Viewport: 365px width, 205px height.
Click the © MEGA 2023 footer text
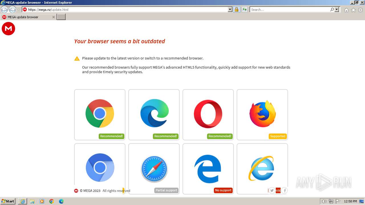click(90, 191)
